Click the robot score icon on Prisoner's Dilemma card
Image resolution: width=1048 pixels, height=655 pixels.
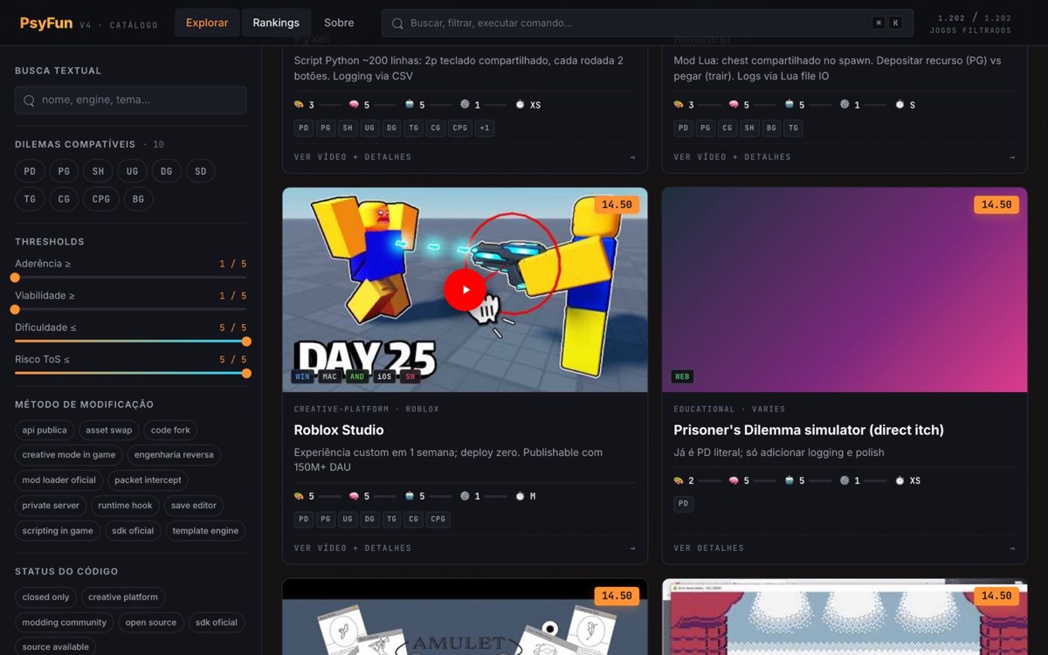(x=789, y=480)
